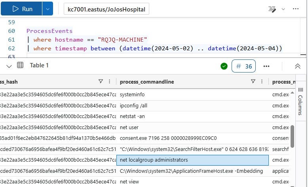This screenshot has height=187, width=308.
Task: Filter the process_hash column
Action: pyautogui.click(x=101, y=81)
